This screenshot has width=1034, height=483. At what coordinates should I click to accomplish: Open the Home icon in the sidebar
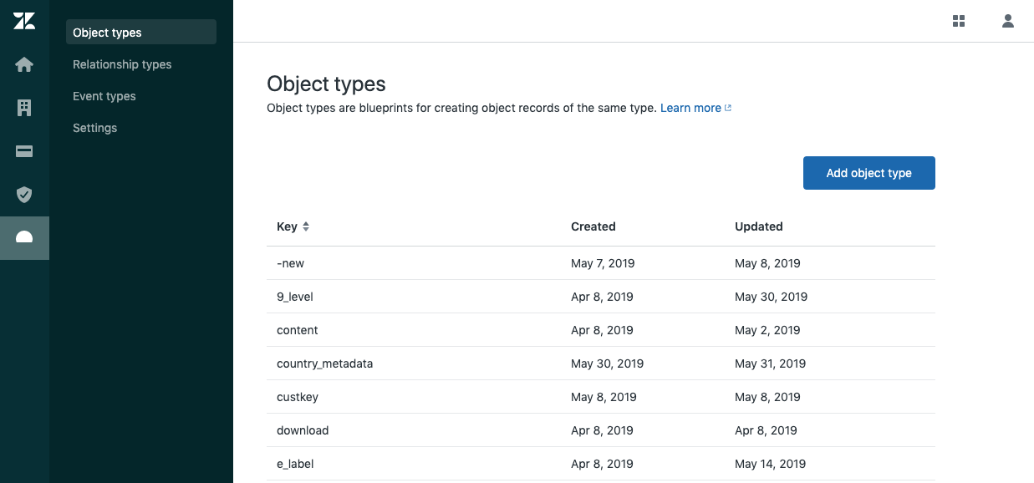(x=24, y=64)
